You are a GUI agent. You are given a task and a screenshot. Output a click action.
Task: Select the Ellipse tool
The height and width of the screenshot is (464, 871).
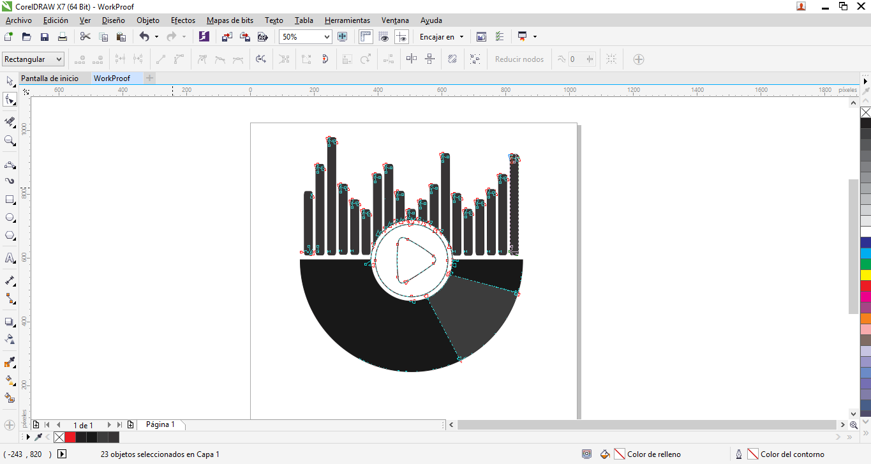[10, 218]
